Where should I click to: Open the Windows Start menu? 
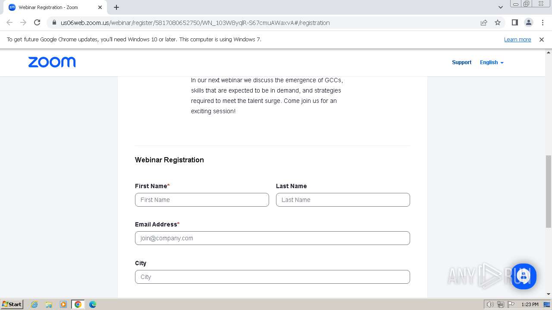(x=12, y=304)
